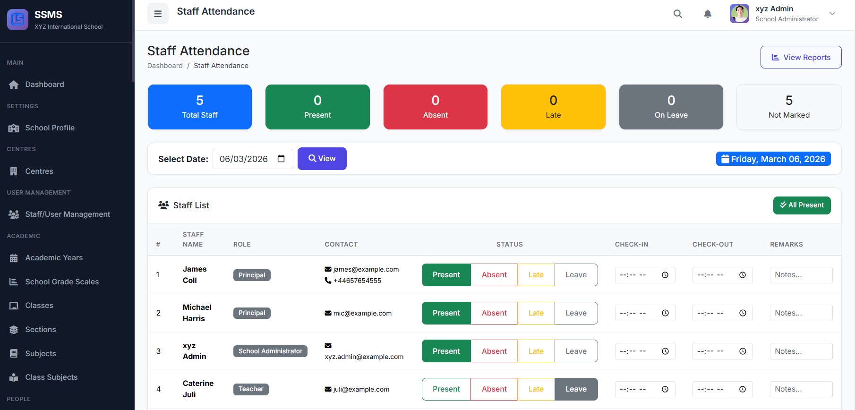
Task: Click clock icon in James Coll check-in
Action: [665, 275]
